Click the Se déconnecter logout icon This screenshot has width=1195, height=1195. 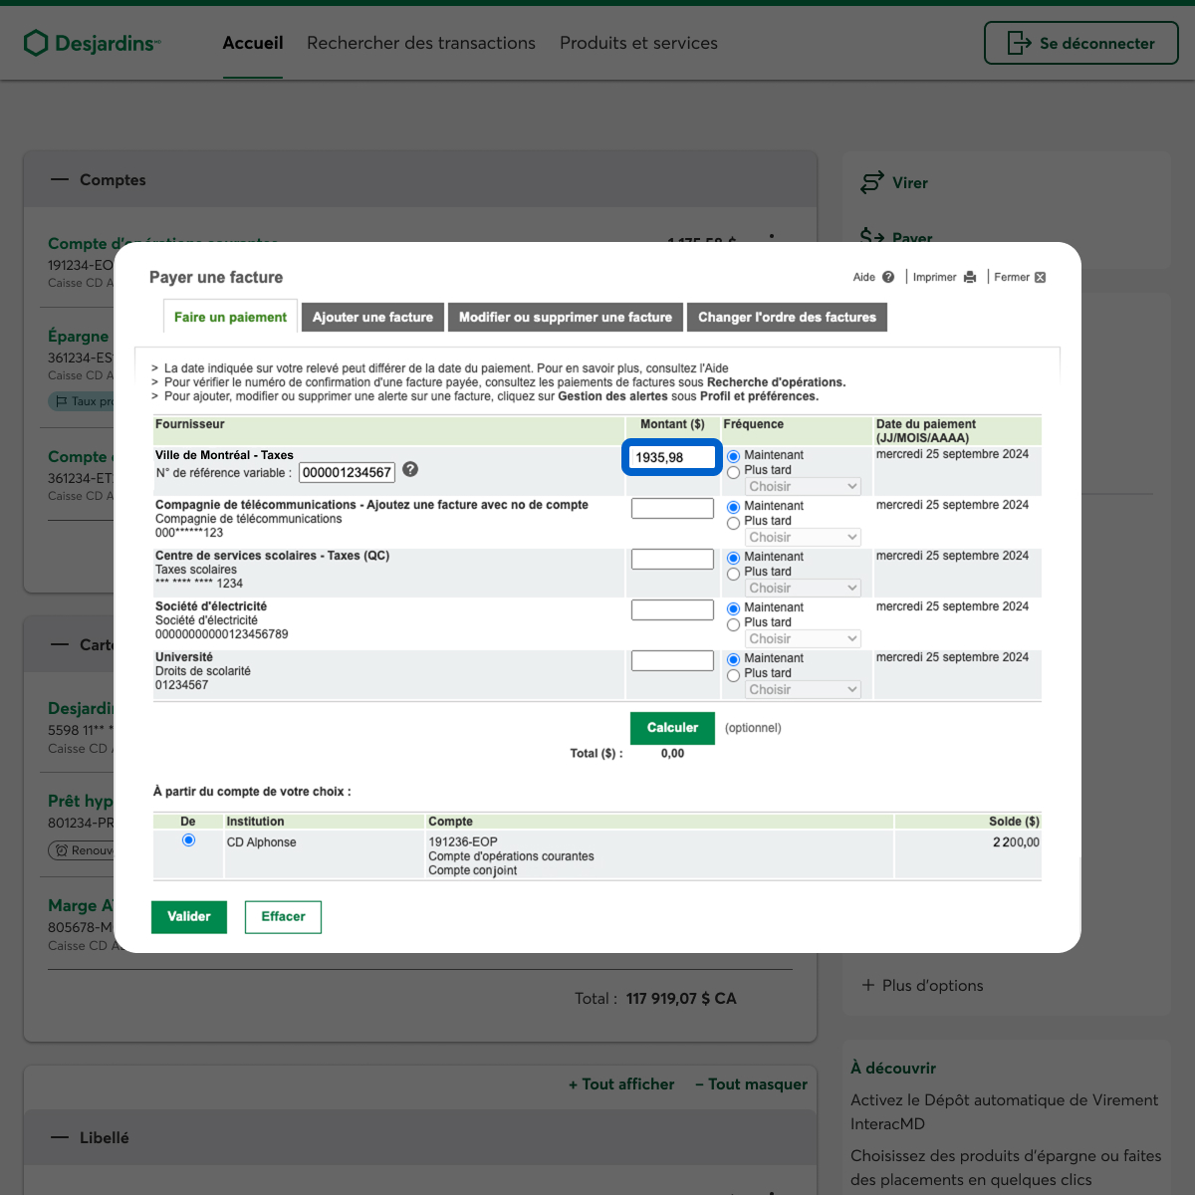click(x=1019, y=43)
